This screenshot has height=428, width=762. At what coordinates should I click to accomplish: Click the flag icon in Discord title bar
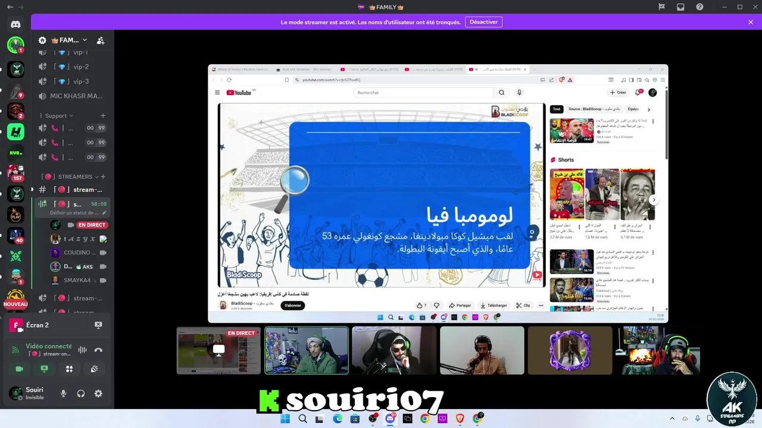click(661, 7)
